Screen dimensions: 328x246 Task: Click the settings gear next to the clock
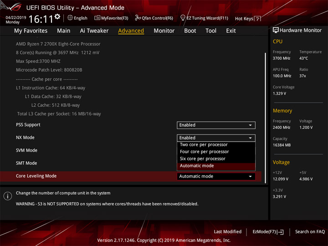[x=57, y=16]
